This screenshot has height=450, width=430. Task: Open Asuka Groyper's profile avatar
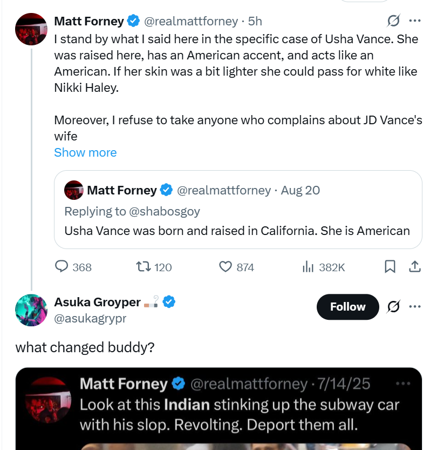[31, 310]
